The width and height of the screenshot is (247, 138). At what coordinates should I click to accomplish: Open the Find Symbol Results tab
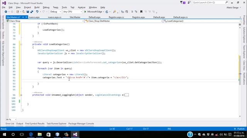click(x=35, y=123)
